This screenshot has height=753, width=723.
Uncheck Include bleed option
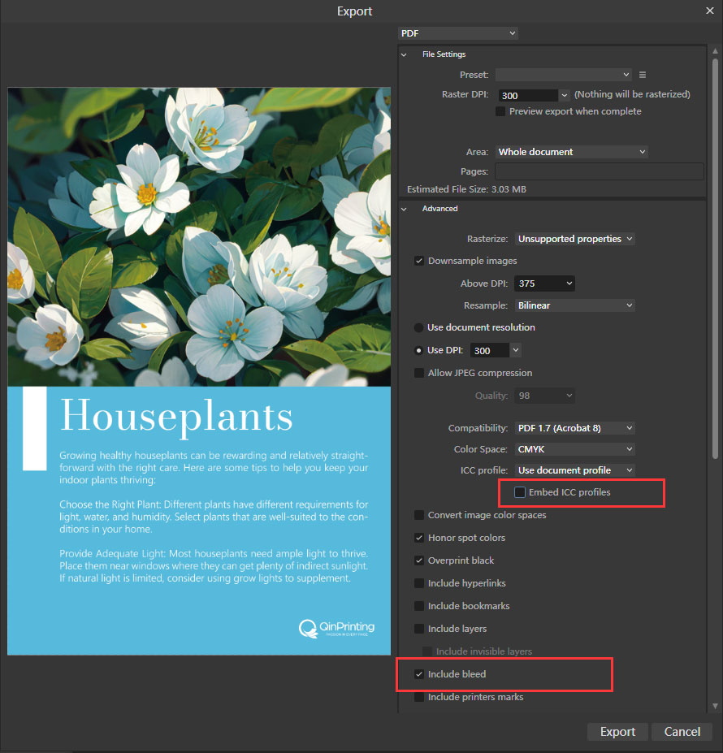419,674
